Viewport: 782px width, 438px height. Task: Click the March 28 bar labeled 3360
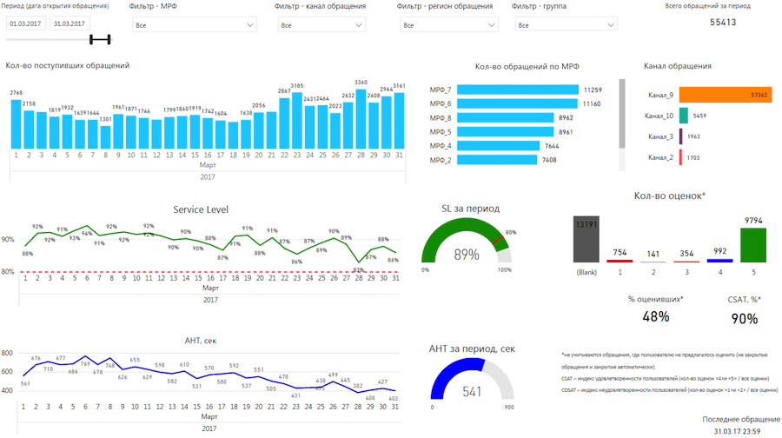coord(361,119)
